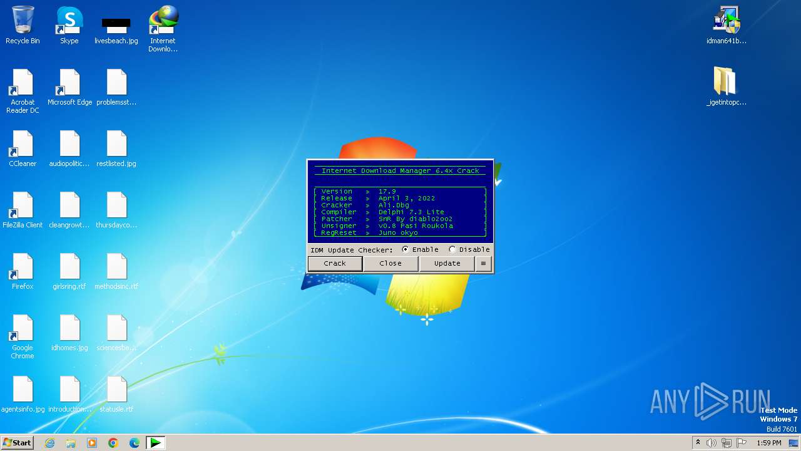Click the Update button

coord(447,264)
